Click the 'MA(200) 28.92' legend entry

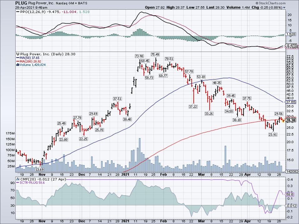coord(31,62)
